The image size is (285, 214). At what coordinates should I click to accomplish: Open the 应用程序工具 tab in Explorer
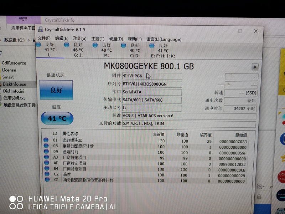(23, 28)
